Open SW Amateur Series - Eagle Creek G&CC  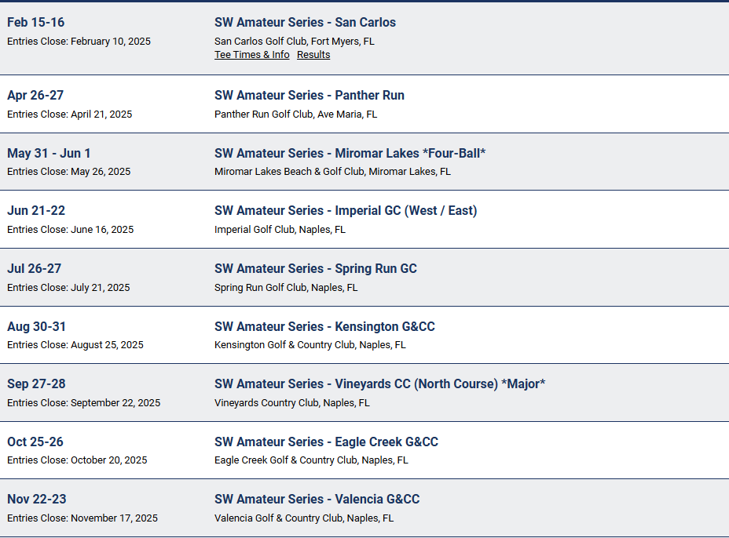point(325,442)
